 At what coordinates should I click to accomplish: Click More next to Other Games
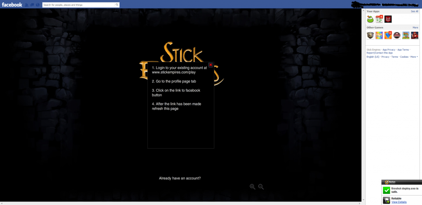(415, 28)
